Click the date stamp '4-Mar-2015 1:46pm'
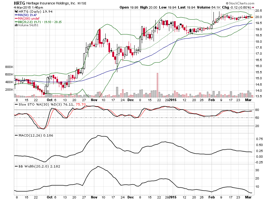 (x=28, y=7)
